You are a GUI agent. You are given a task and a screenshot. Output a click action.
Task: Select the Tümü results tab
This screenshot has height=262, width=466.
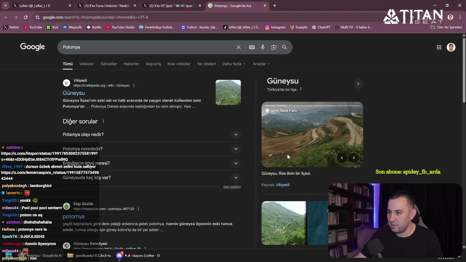click(x=68, y=64)
